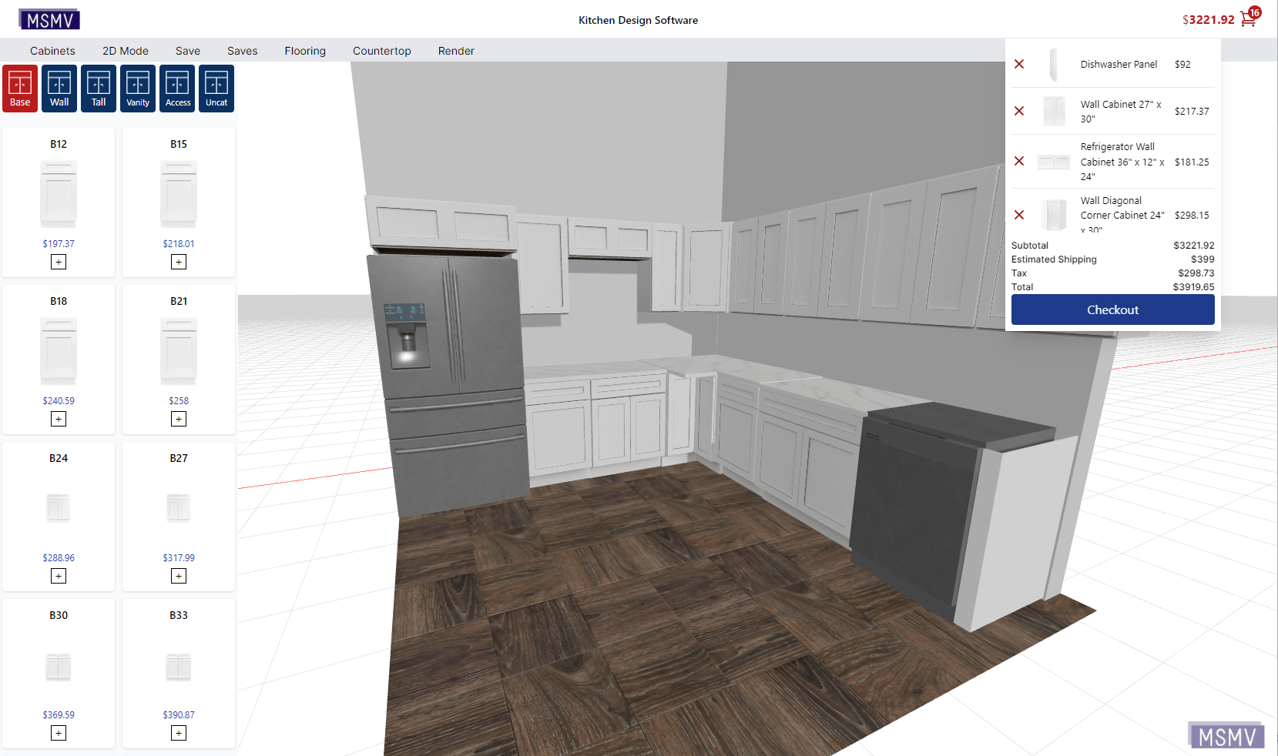Screen dimensions: 1278x756
Task: Open the Render menu
Action: point(456,51)
